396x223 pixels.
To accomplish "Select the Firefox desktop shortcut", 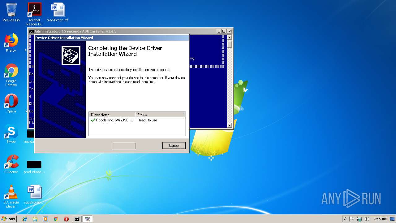I will (x=11, y=43).
